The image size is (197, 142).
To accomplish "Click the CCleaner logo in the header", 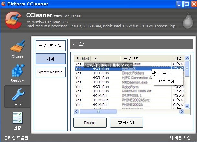I will pyautogui.click(x=14, y=20).
